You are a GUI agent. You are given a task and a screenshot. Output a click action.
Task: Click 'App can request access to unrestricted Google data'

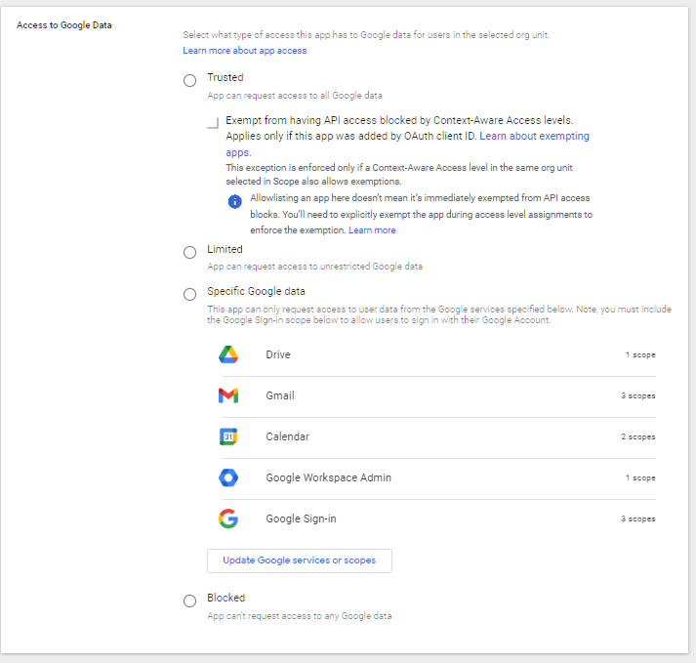click(315, 267)
